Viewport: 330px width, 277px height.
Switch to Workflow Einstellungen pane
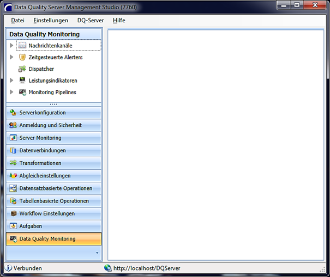click(54, 213)
